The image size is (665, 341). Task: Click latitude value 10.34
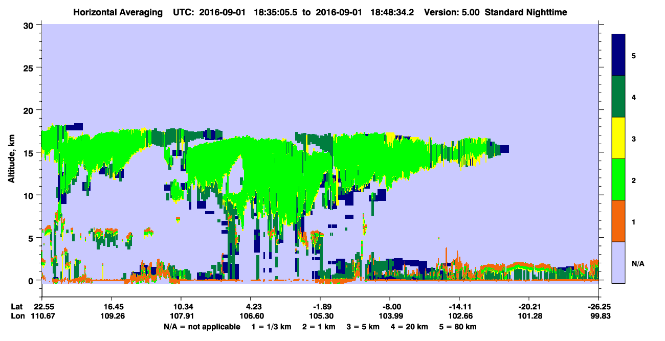[x=181, y=307]
